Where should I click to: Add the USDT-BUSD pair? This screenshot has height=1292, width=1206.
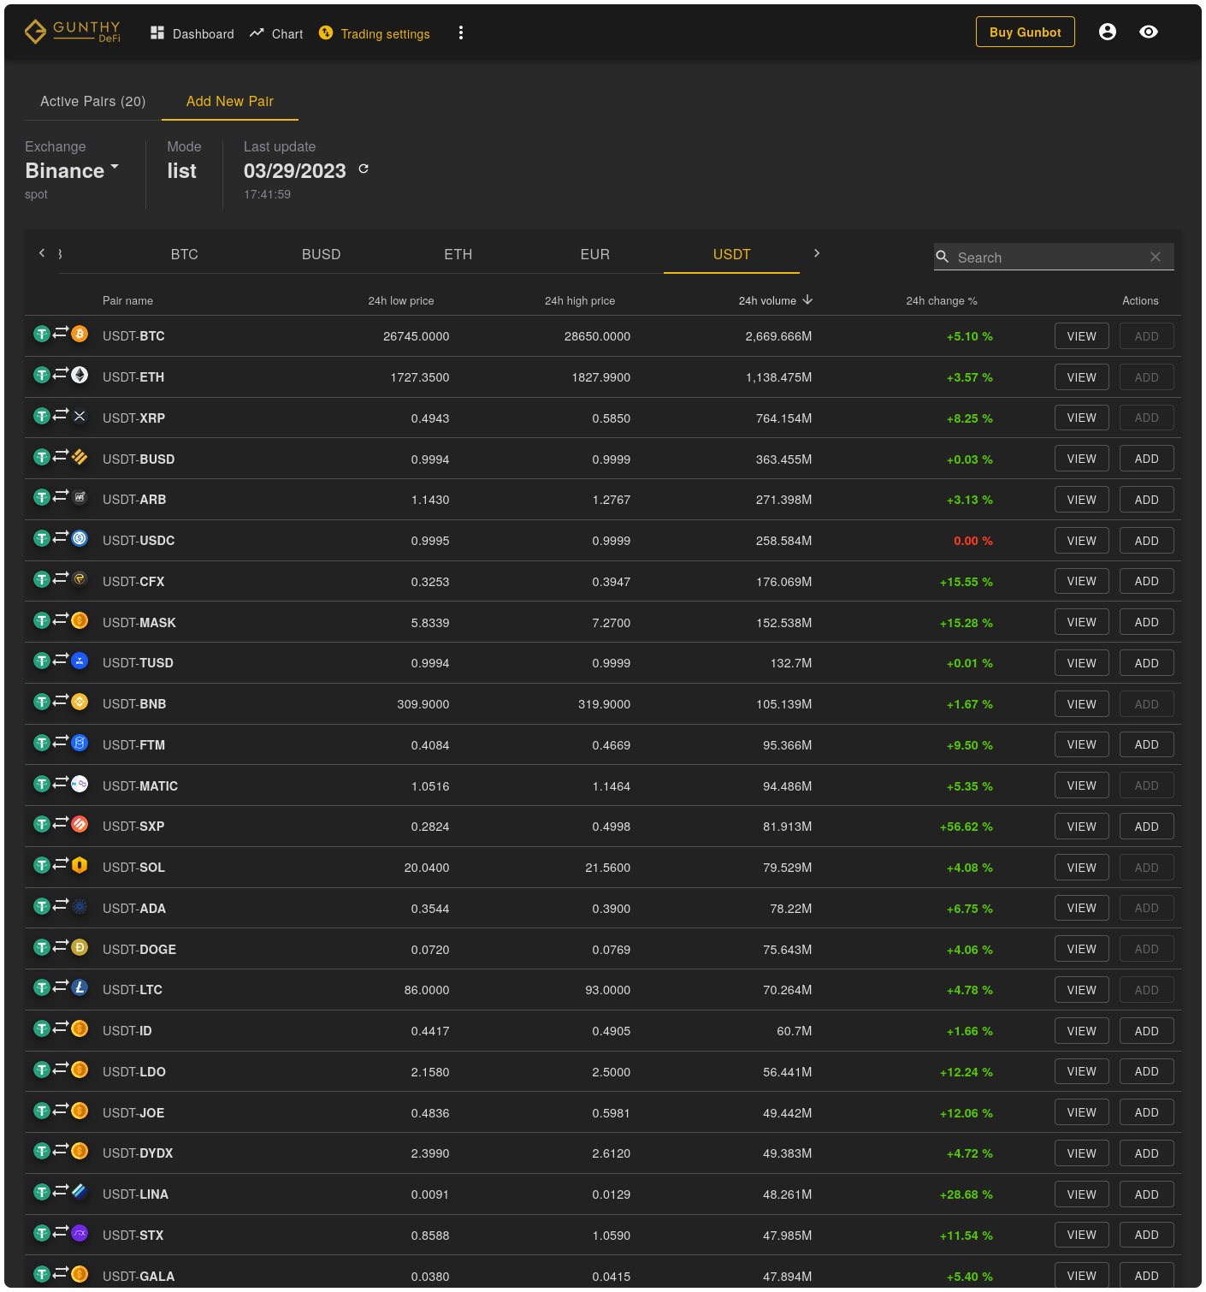(1147, 459)
